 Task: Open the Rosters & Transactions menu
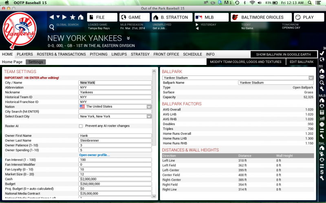click(61, 54)
